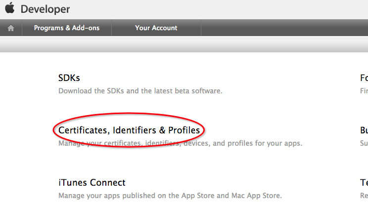Click the "Download the SDKs" description text
The height and width of the screenshot is (203, 368).
click(140, 91)
